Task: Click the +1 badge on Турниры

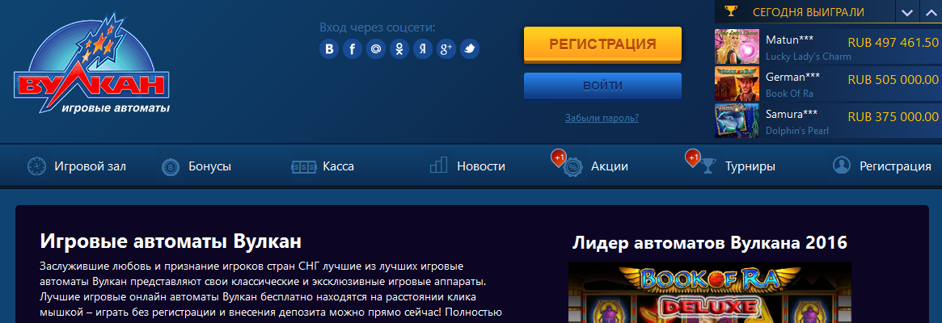Action: click(693, 158)
